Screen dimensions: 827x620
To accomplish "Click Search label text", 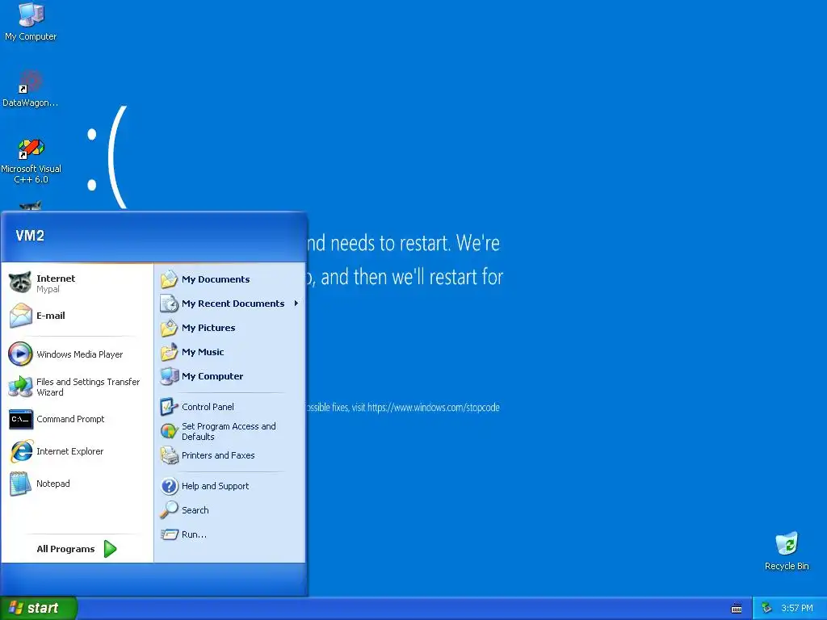I will point(195,510).
